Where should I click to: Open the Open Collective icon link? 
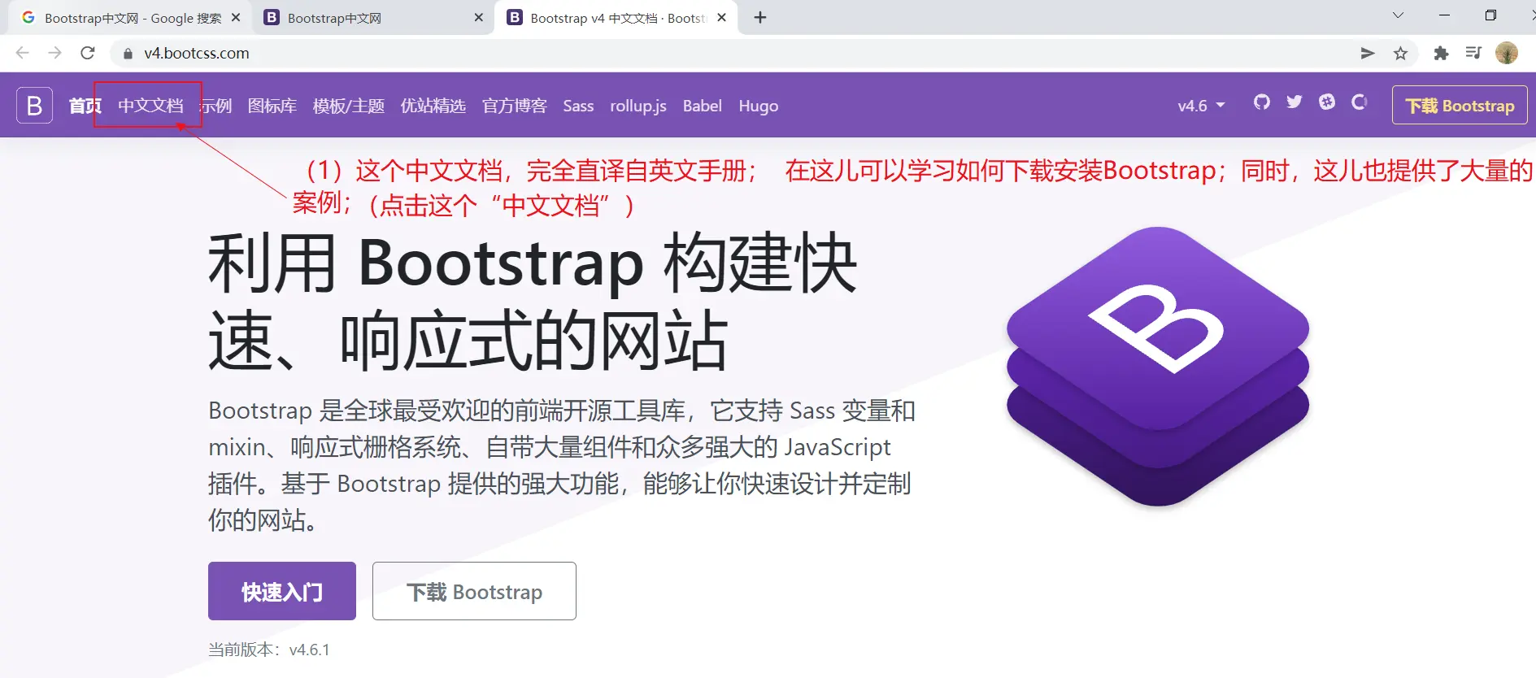click(1360, 102)
